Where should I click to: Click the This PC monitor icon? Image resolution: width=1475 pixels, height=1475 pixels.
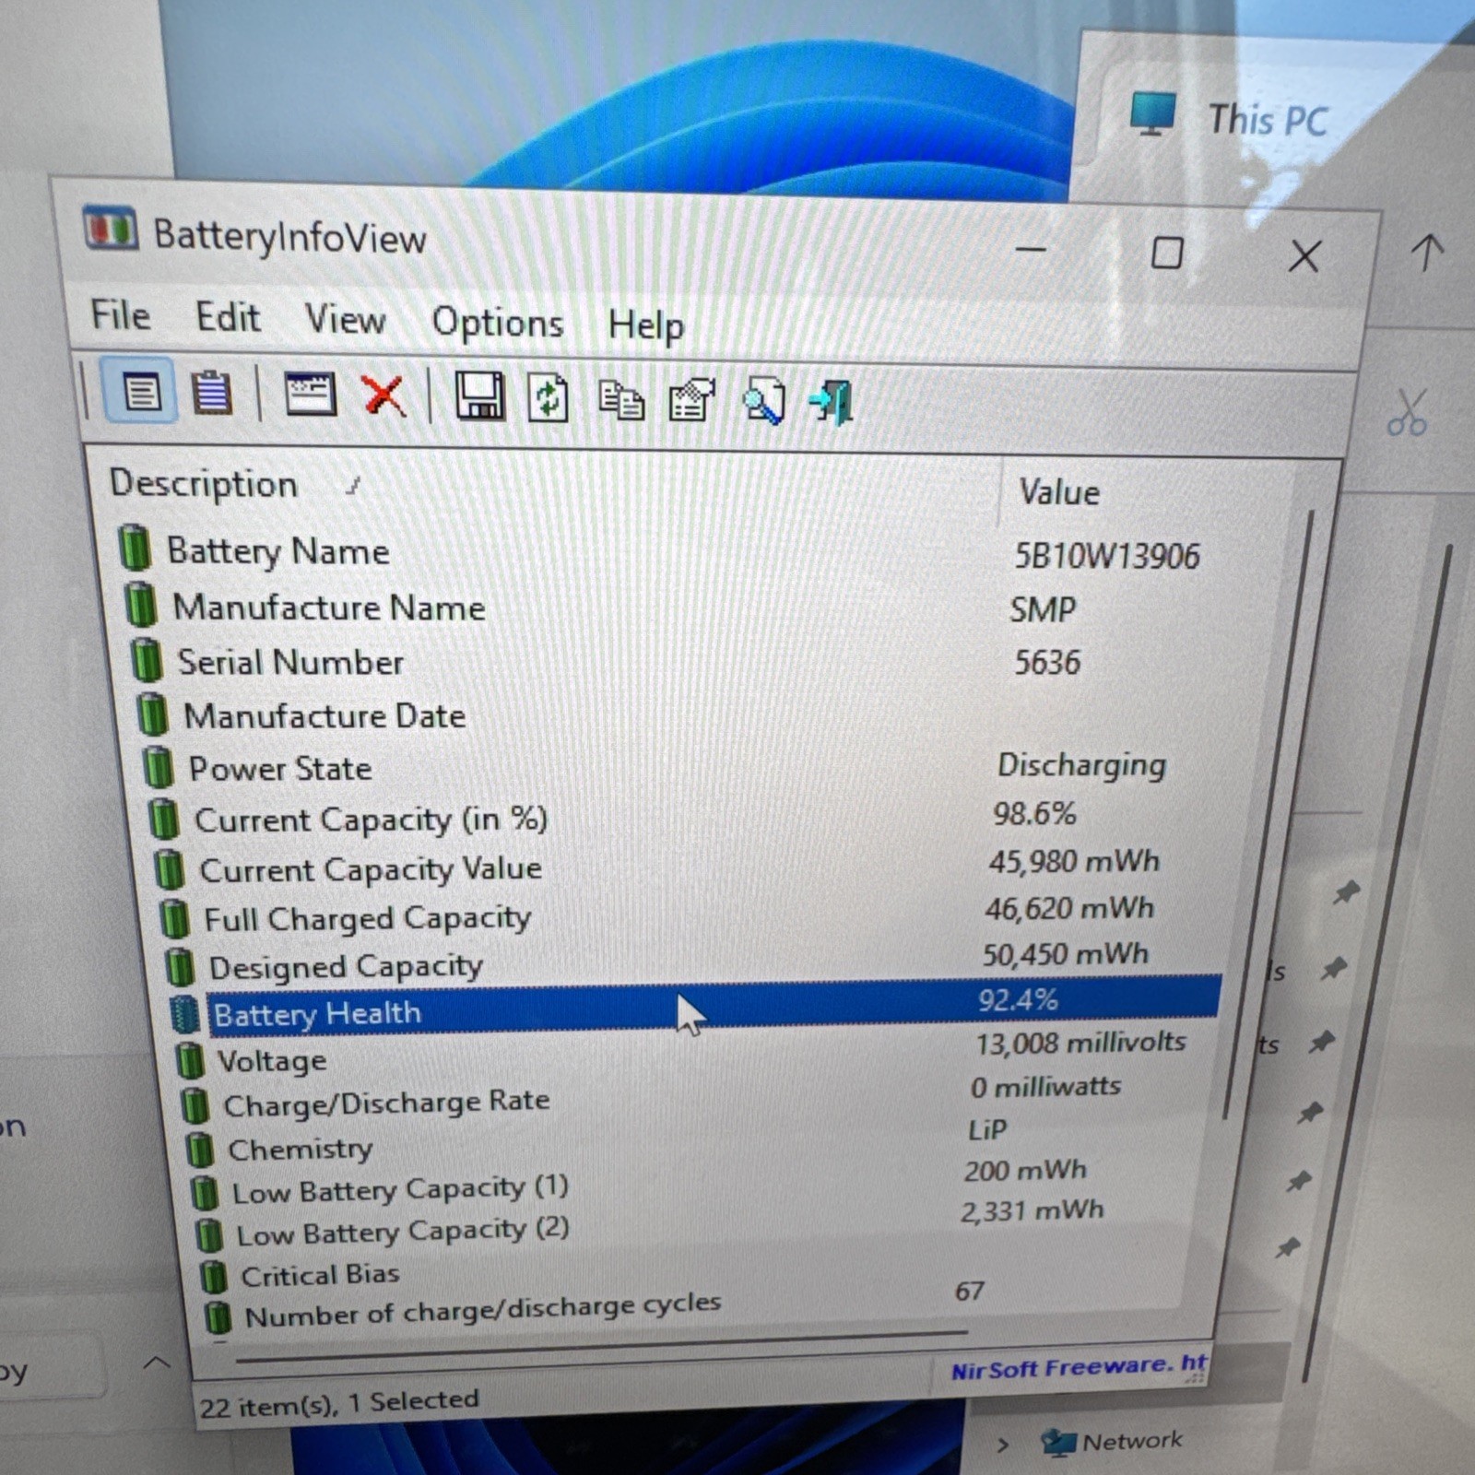click(1152, 114)
